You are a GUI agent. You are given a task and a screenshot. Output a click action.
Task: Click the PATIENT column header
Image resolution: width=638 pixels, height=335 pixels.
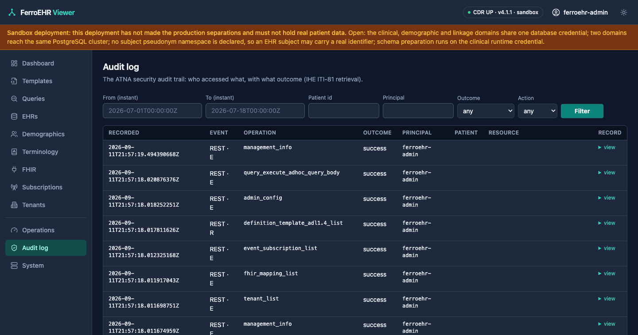pyautogui.click(x=466, y=133)
